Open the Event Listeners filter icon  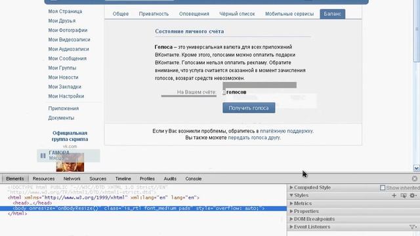[412, 227]
